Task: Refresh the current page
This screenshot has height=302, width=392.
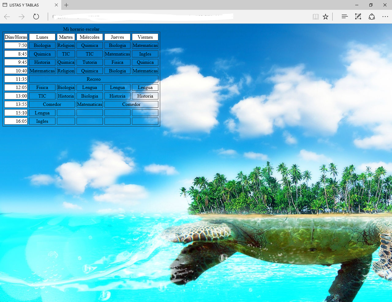Action: pyautogui.click(x=36, y=17)
